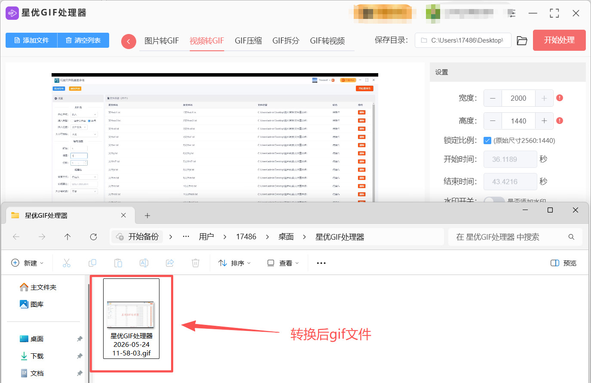Click the 桌面 breadcrumb
The width and height of the screenshot is (591, 383).
tap(286, 237)
